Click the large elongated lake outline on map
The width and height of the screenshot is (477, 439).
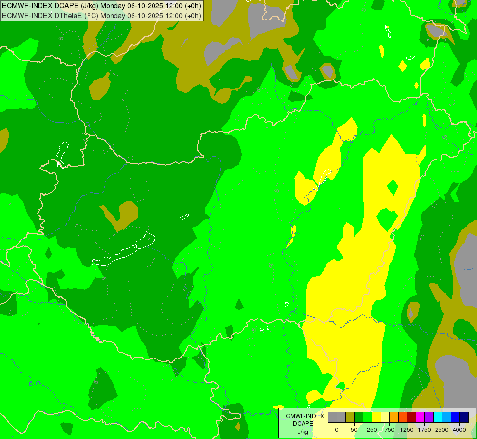click(x=124, y=249)
